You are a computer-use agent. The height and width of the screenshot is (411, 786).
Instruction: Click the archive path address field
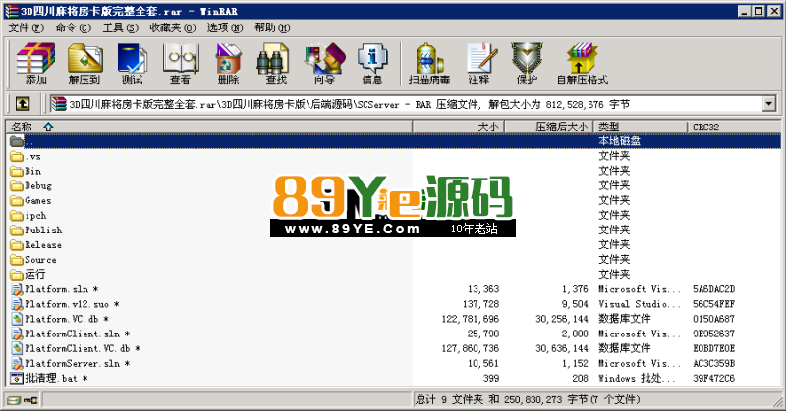407,104
